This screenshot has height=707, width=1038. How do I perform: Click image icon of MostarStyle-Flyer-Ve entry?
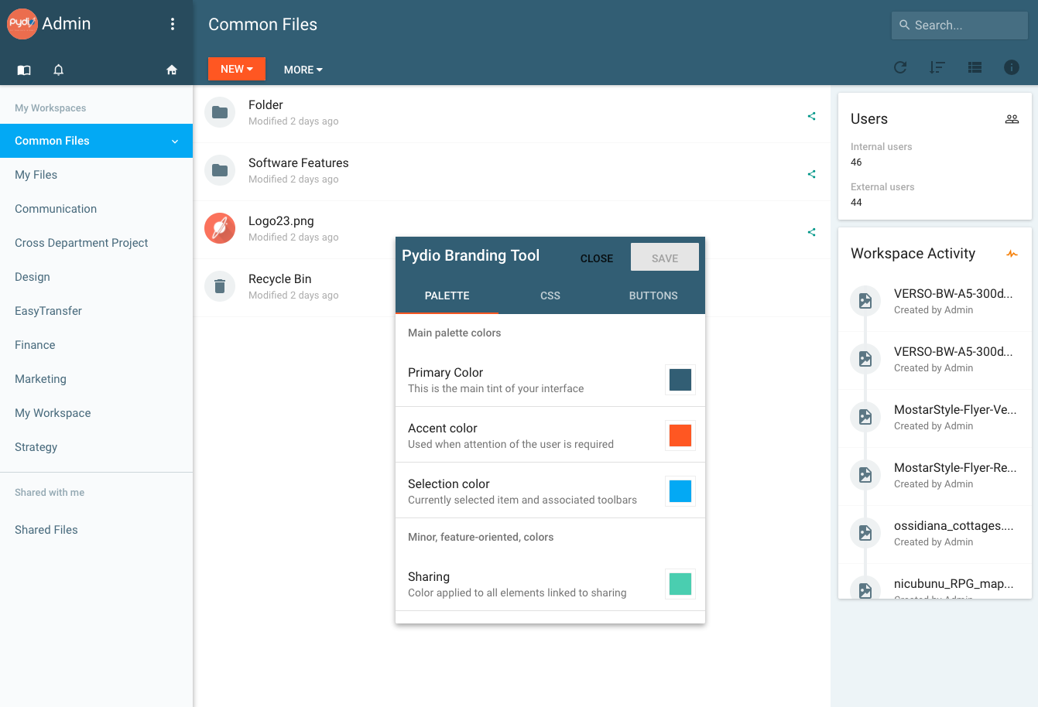pyautogui.click(x=865, y=417)
